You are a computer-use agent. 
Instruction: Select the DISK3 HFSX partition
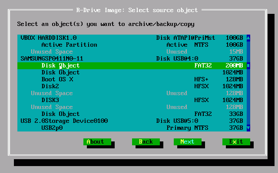[x=50, y=100]
